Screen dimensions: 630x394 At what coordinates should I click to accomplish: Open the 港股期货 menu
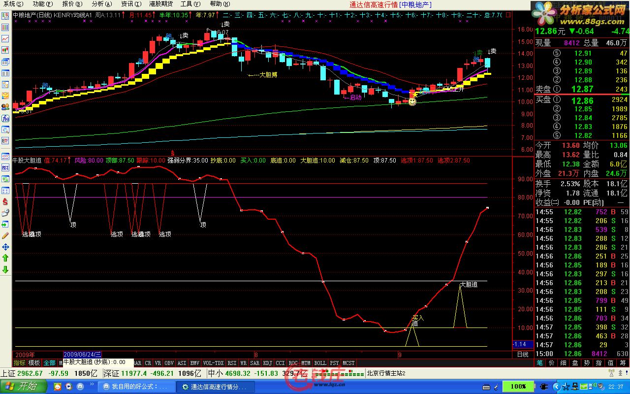[161, 4]
